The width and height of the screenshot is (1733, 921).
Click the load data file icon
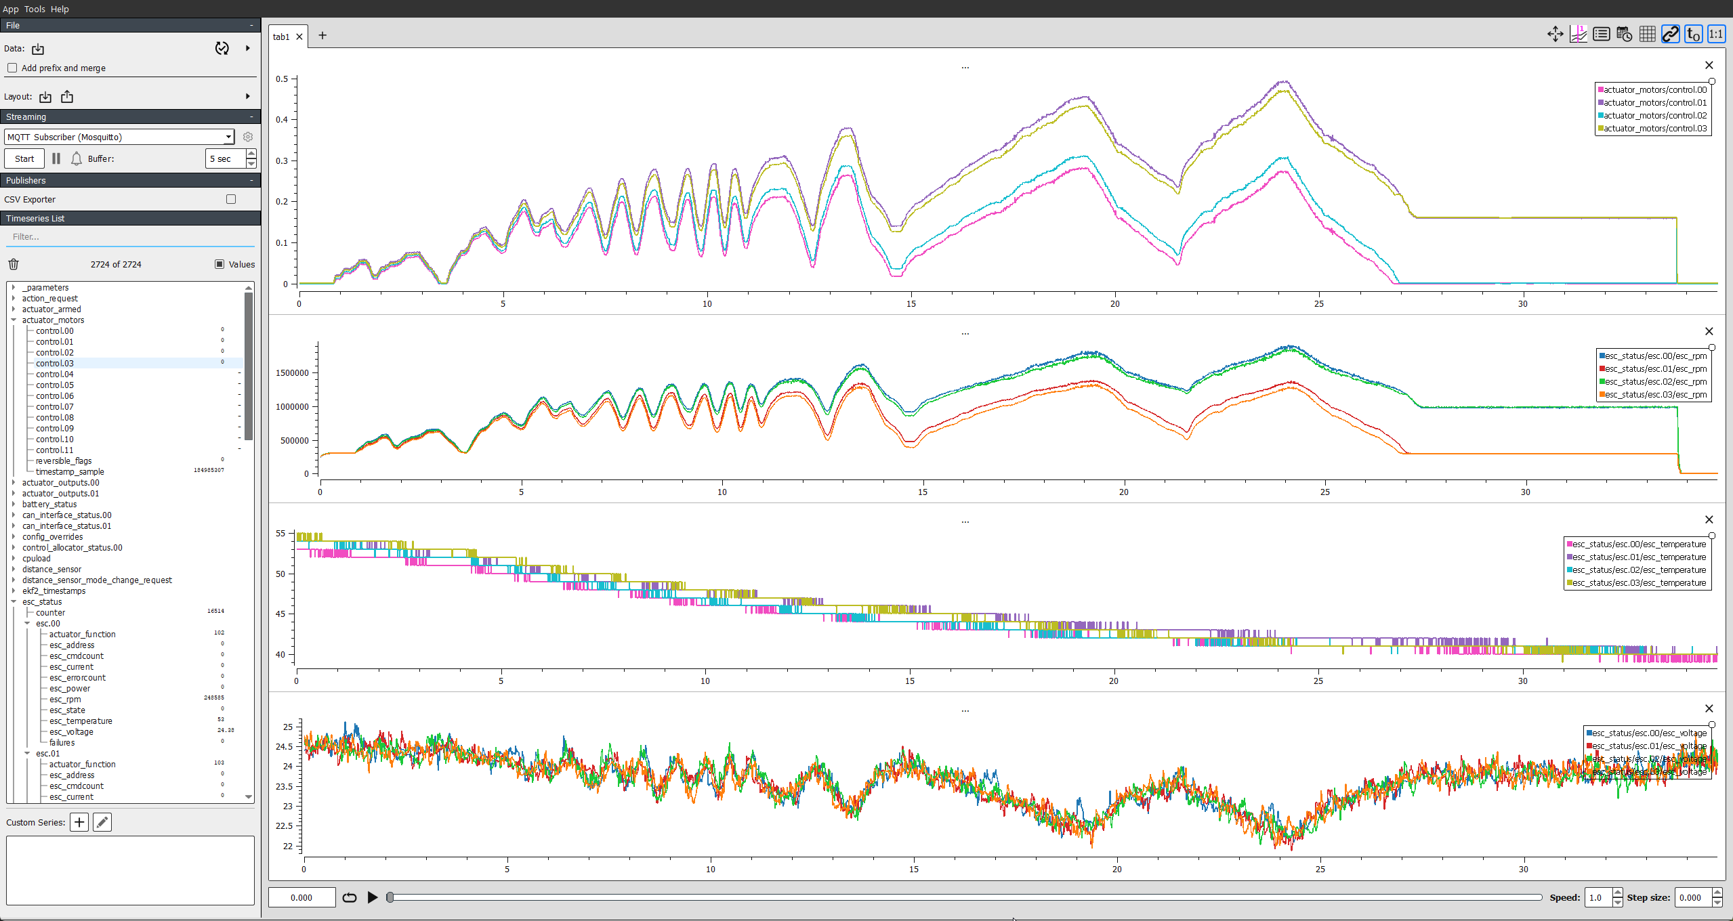pyautogui.click(x=38, y=49)
